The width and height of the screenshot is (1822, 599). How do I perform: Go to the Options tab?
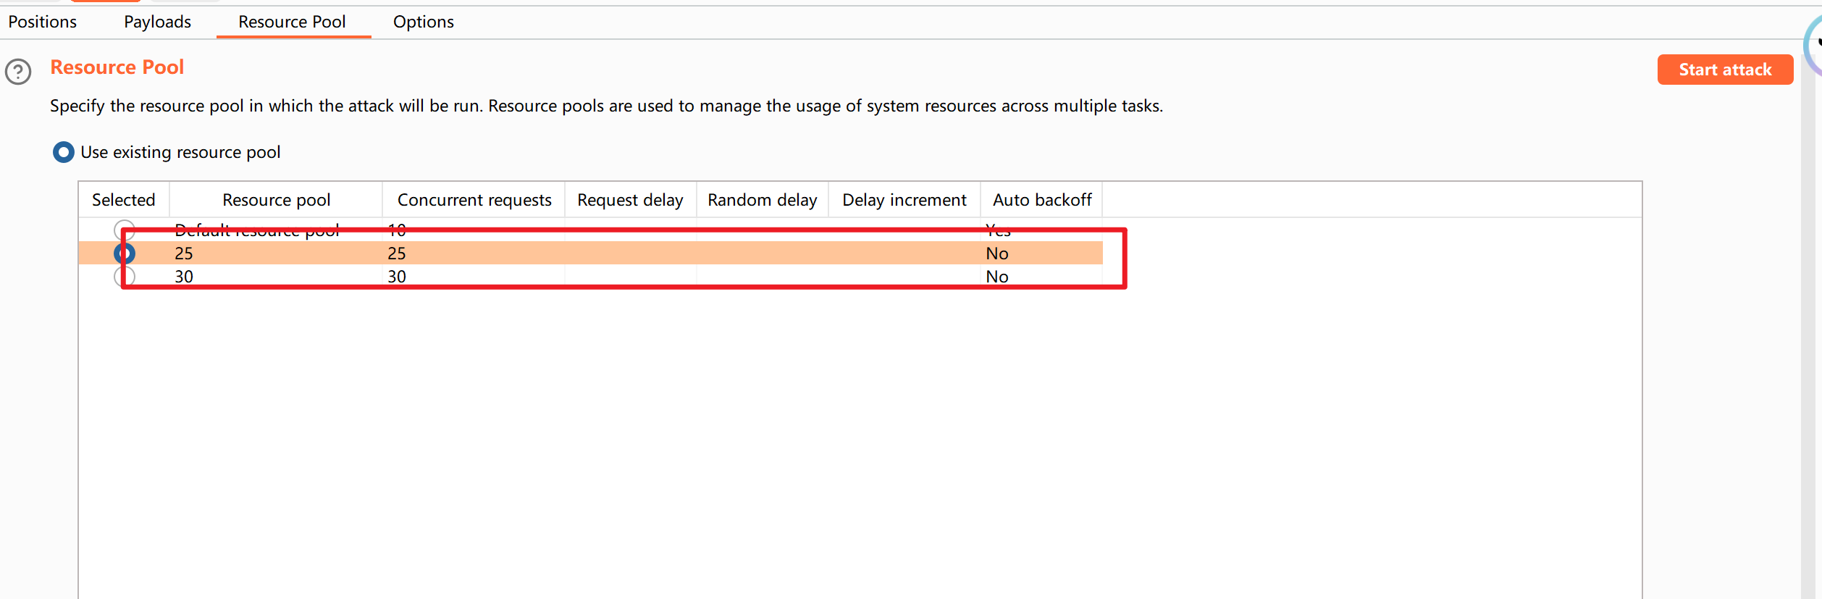[423, 22]
